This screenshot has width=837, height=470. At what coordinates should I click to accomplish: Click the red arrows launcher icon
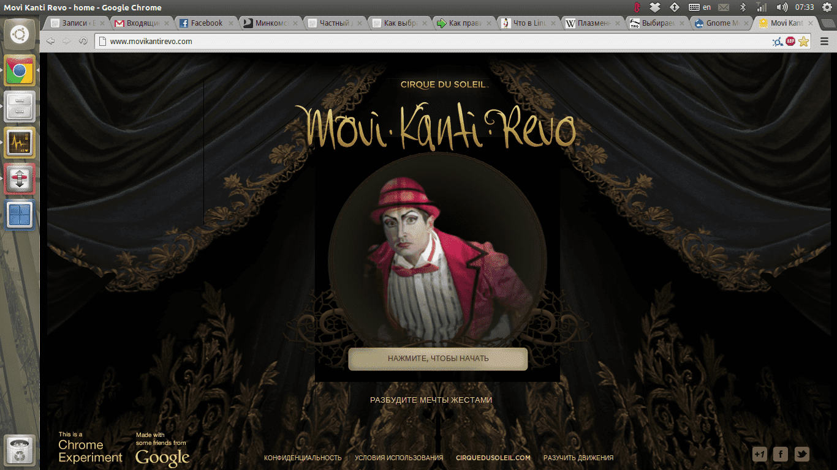click(x=20, y=179)
